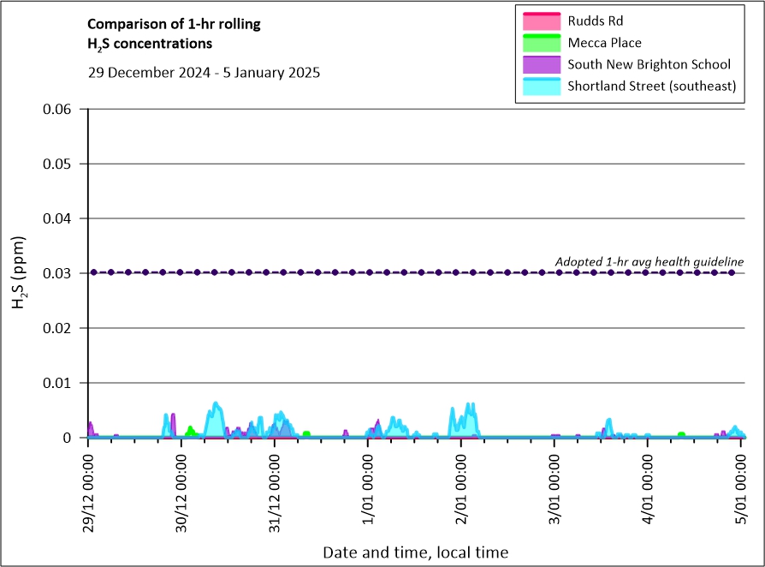Select the 'Mecca Place' legend label
765x567 pixels.
click(x=604, y=43)
